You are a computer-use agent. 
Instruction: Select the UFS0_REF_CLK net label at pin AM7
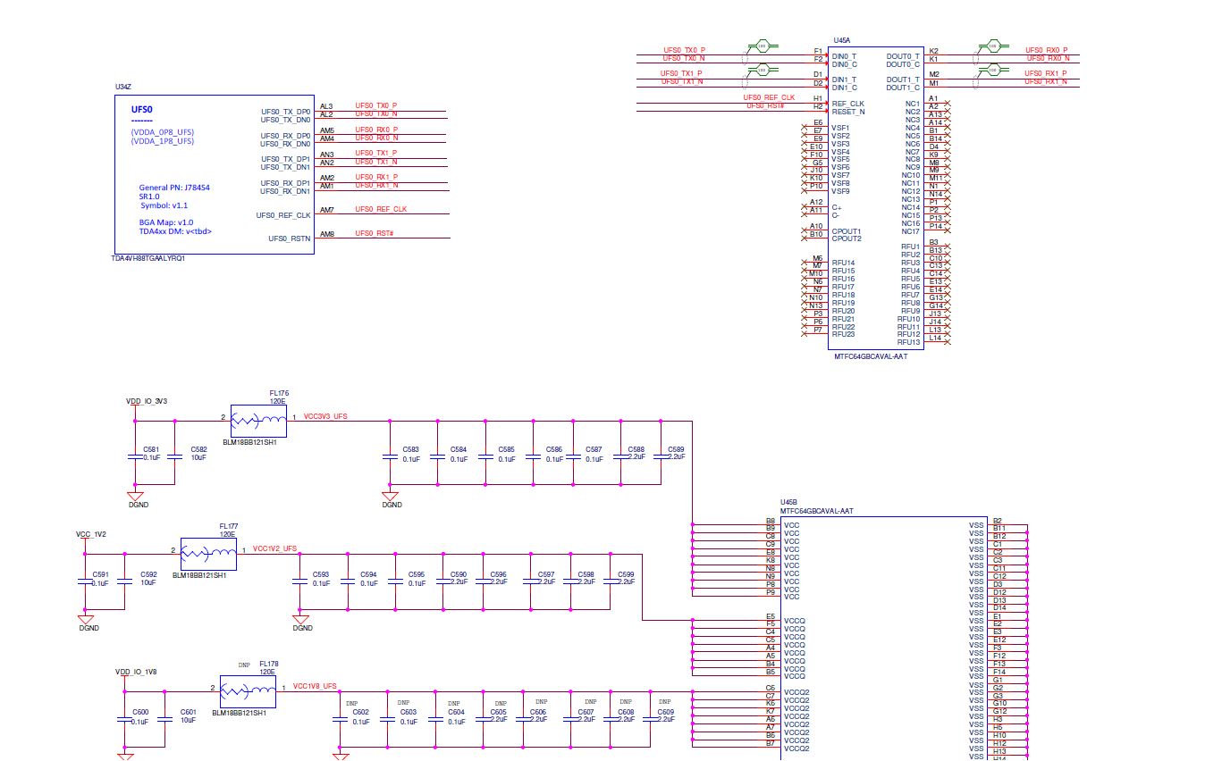(x=381, y=209)
